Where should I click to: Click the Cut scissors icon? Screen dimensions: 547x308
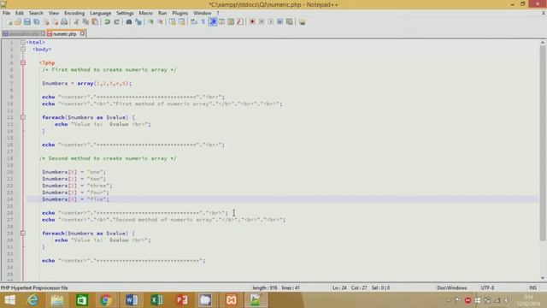click(76, 22)
